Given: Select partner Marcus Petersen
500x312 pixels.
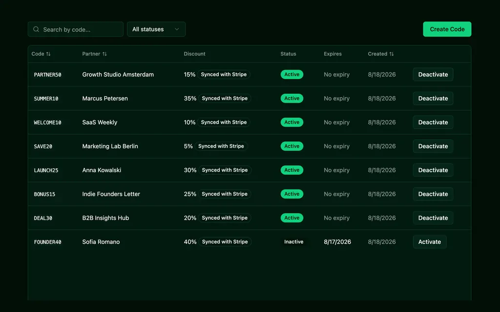Looking at the screenshot, I should 105,98.
